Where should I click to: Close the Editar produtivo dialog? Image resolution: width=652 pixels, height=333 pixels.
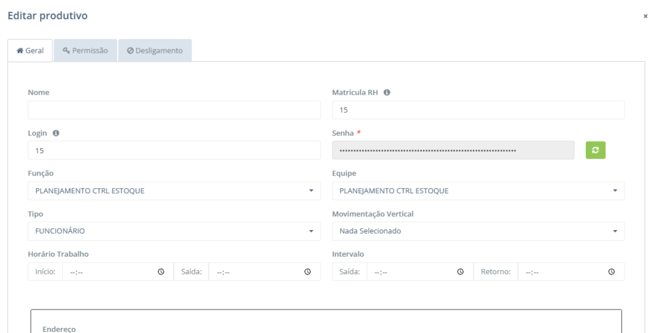click(x=645, y=16)
